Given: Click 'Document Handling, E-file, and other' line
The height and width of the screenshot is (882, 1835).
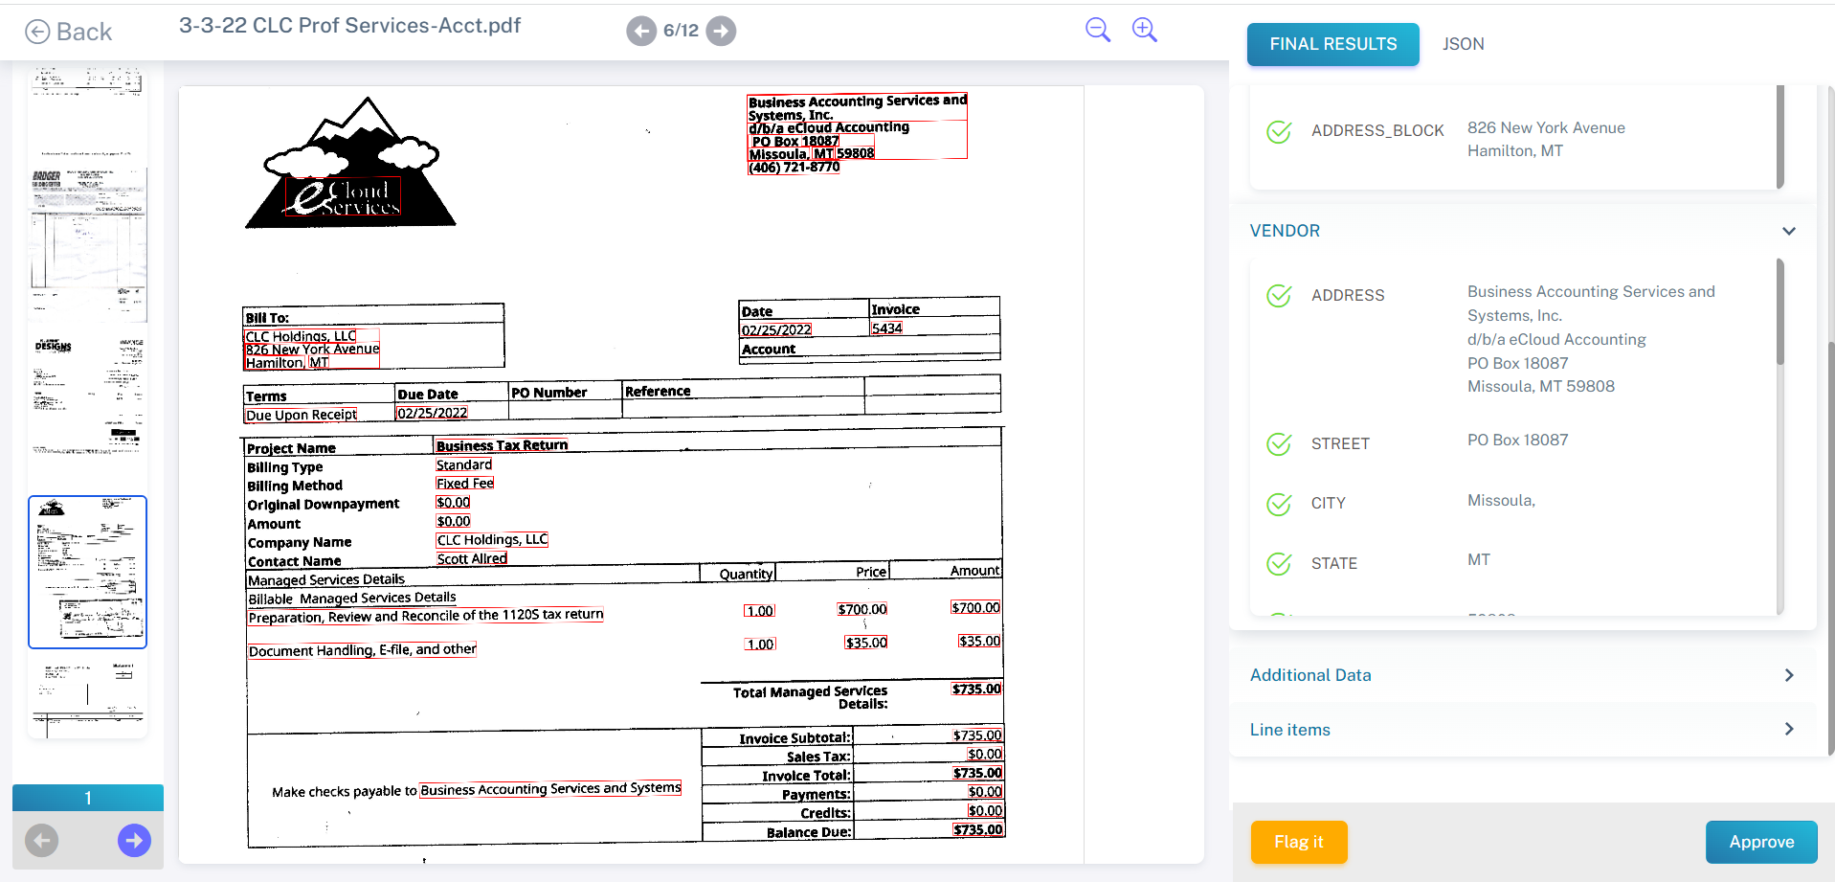Looking at the screenshot, I should coord(362,650).
